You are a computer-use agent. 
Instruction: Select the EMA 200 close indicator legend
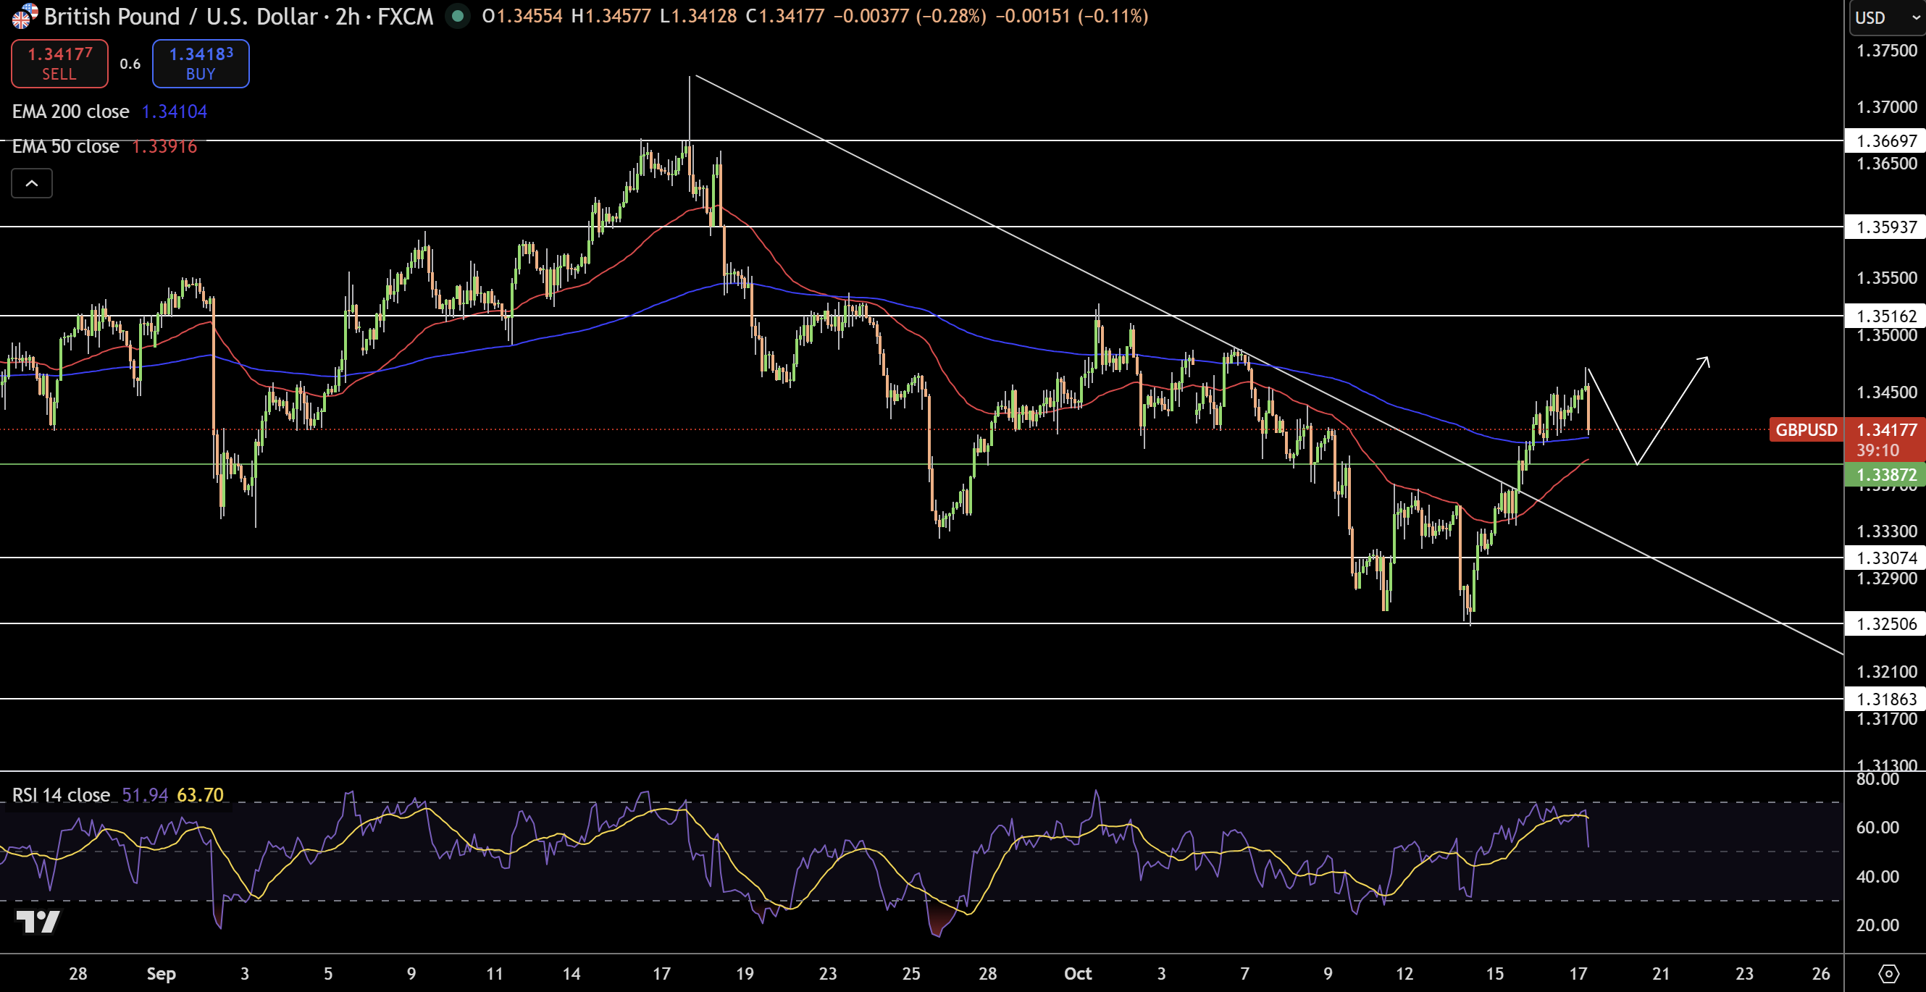pos(70,112)
